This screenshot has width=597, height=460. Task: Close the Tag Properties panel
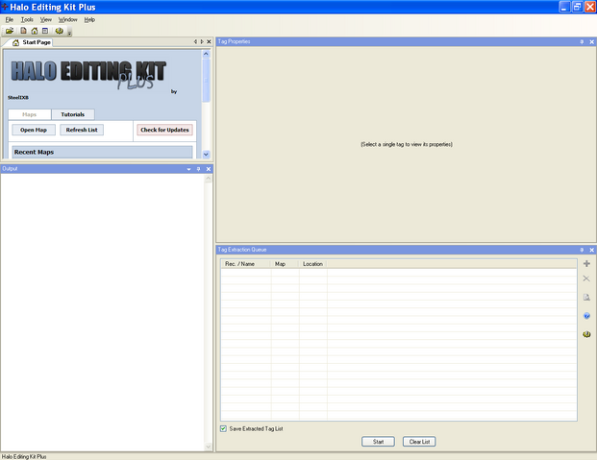[591, 42]
